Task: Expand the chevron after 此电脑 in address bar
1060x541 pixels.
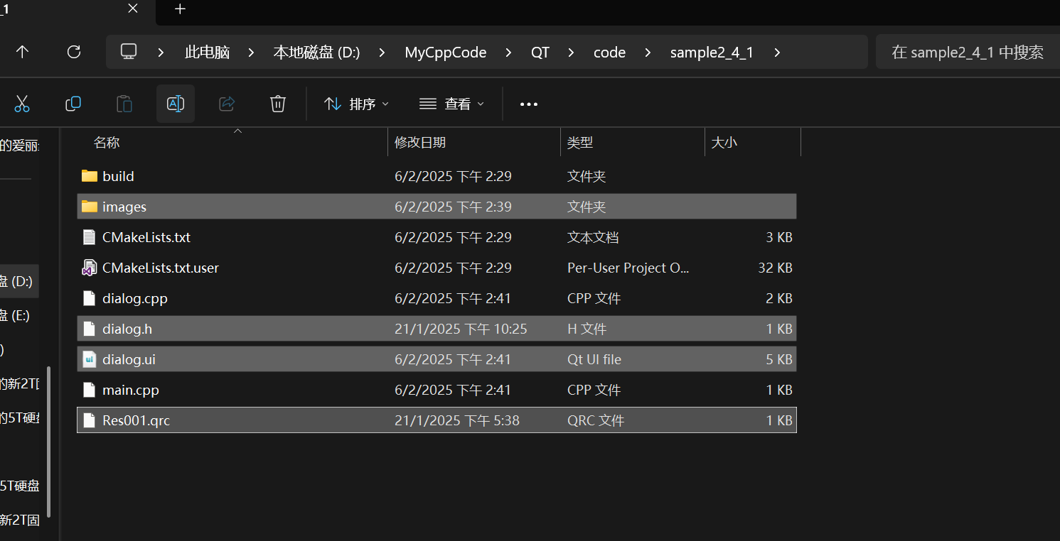Action: pyautogui.click(x=251, y=53)
